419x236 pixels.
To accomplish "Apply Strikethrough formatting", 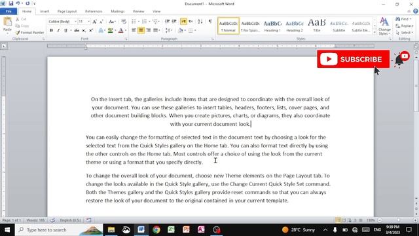I will coord(77,30).
